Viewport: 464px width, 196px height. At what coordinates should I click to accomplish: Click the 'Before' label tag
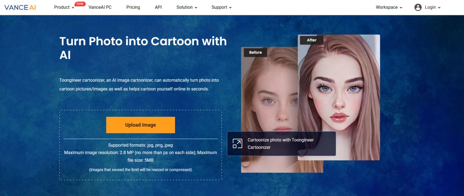pyautogui.click(x=255, y=52)
